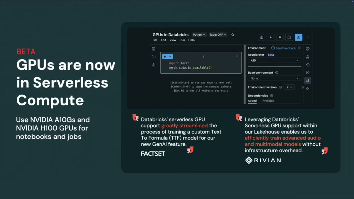Open the table of contents sidebar icon
The height and width of the screenshot is (199, 354).
click(153, 49)
